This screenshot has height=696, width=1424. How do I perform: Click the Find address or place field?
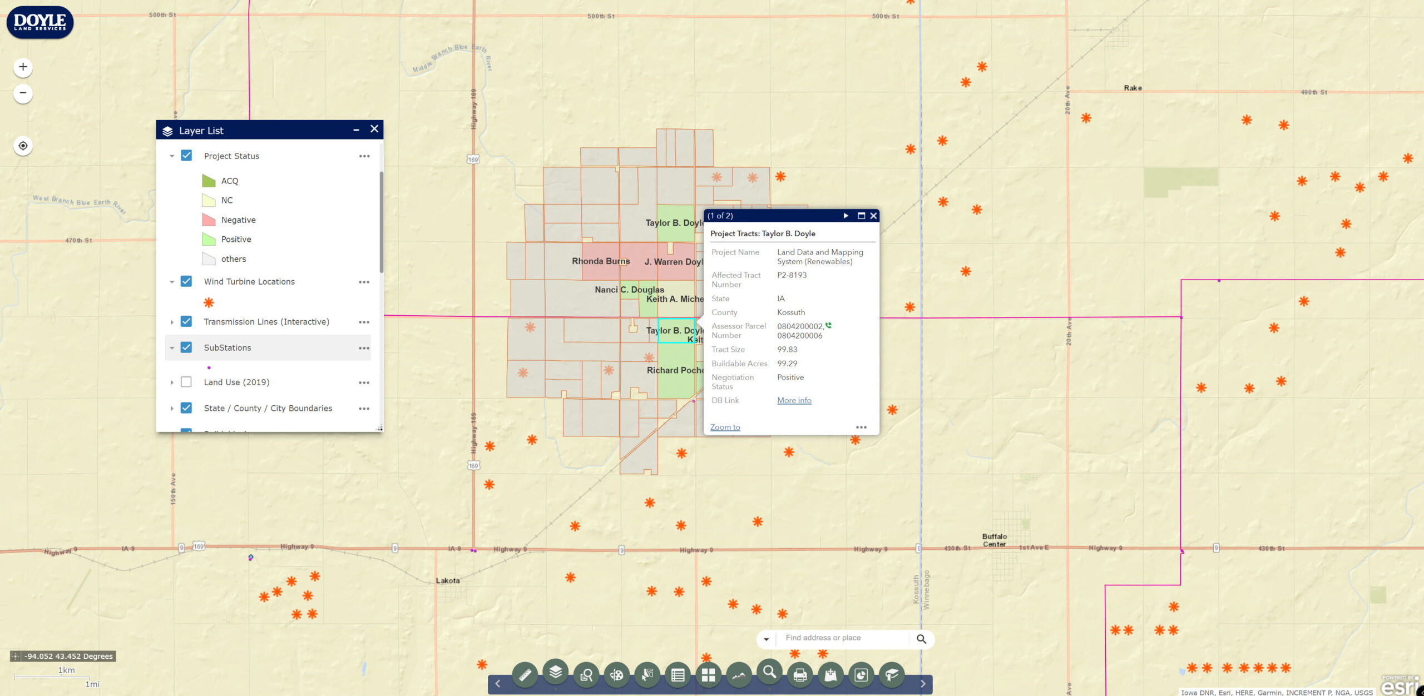coord(843,638)
